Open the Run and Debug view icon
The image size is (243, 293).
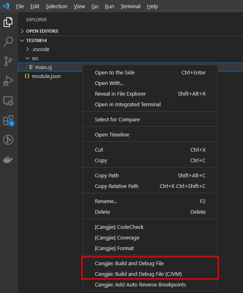click(8, 81)
